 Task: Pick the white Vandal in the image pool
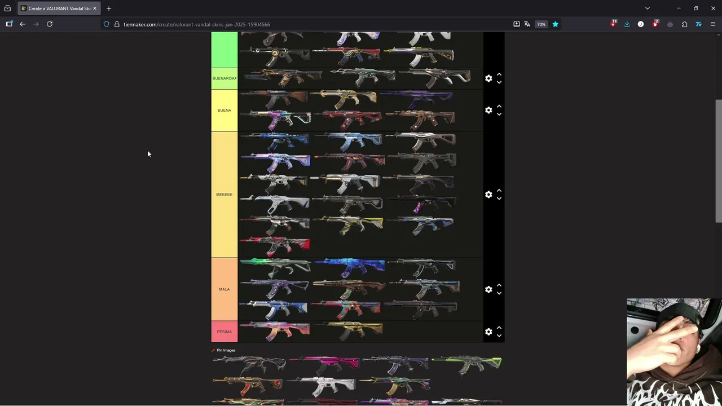[x=321, y=386]
